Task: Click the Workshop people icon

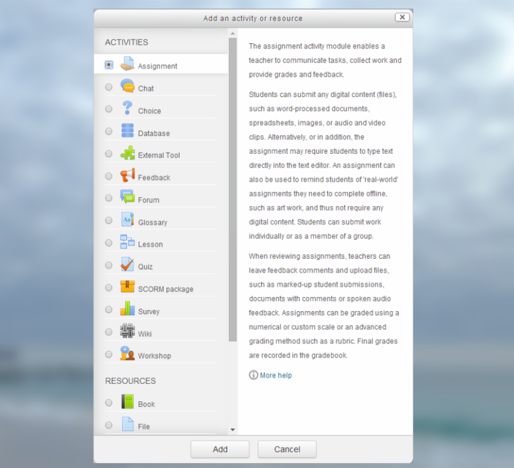Action: (x=127, y=353)
